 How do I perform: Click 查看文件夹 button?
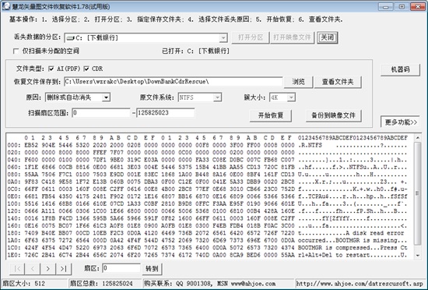point(338,82)
